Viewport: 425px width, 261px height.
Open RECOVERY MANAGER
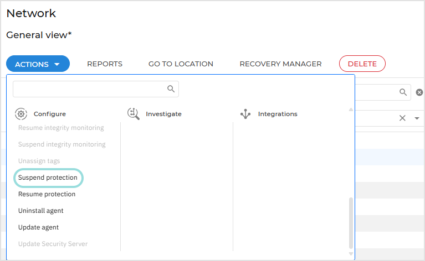click(280, 64)
